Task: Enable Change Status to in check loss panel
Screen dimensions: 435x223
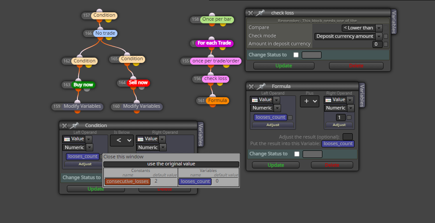Action: coord(296,55)
